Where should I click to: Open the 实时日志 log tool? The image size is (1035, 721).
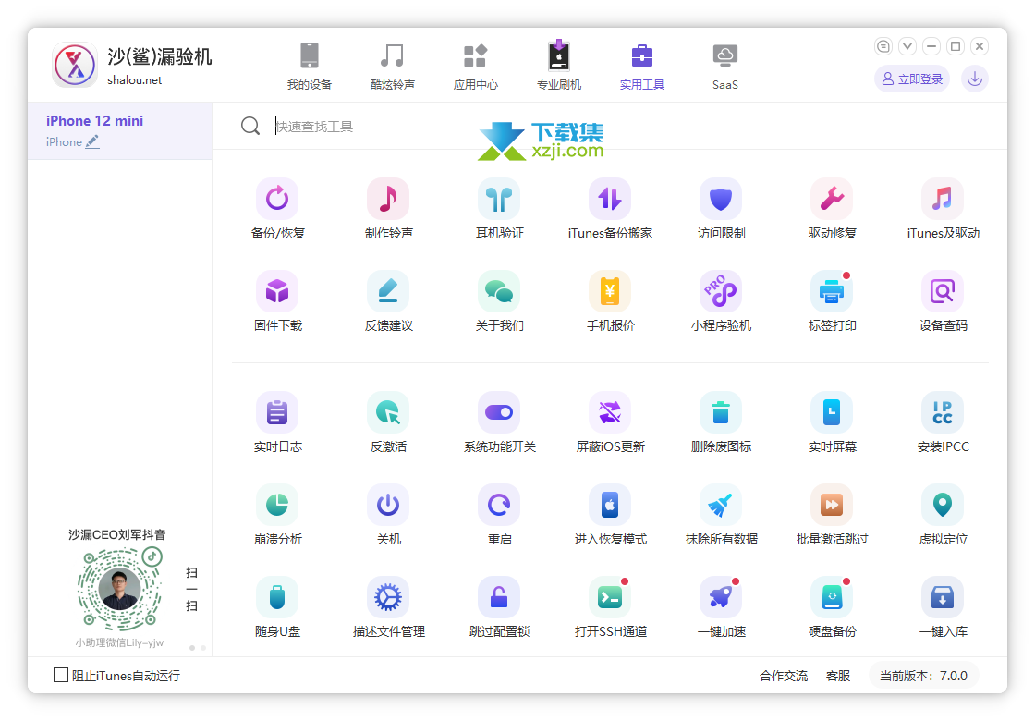[x=277, y=412]
